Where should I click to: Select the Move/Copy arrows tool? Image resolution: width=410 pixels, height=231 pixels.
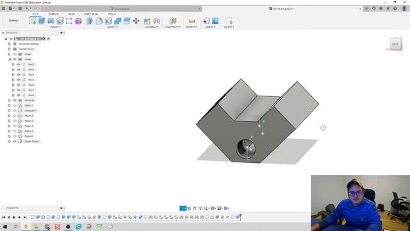(x=136, y=21)
